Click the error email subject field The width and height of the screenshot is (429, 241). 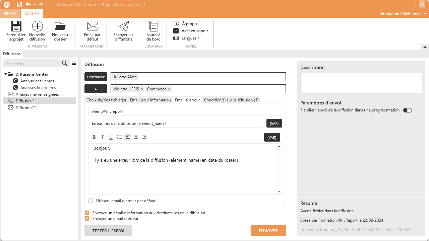175,124
